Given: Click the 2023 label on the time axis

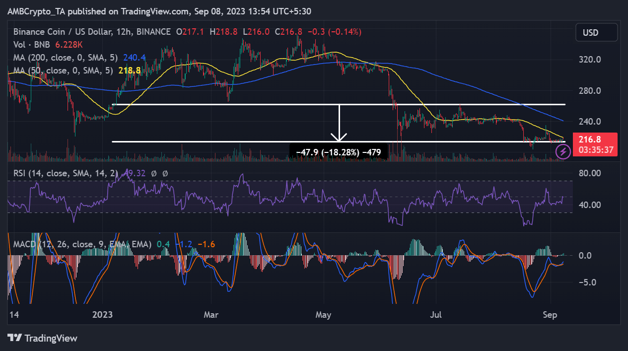Looking at the screenshot, I should (x=103, y=315).
